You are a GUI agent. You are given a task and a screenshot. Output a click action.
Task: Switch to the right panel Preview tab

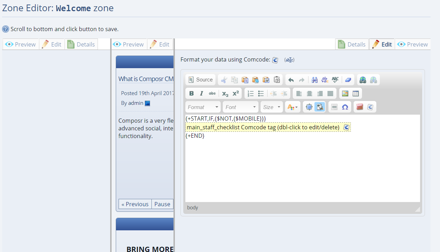413,44
